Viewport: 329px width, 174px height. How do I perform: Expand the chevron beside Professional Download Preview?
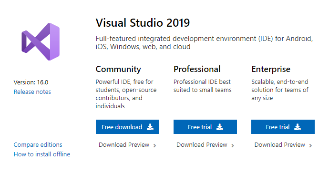pyautogui.click(x=233, y=145)
